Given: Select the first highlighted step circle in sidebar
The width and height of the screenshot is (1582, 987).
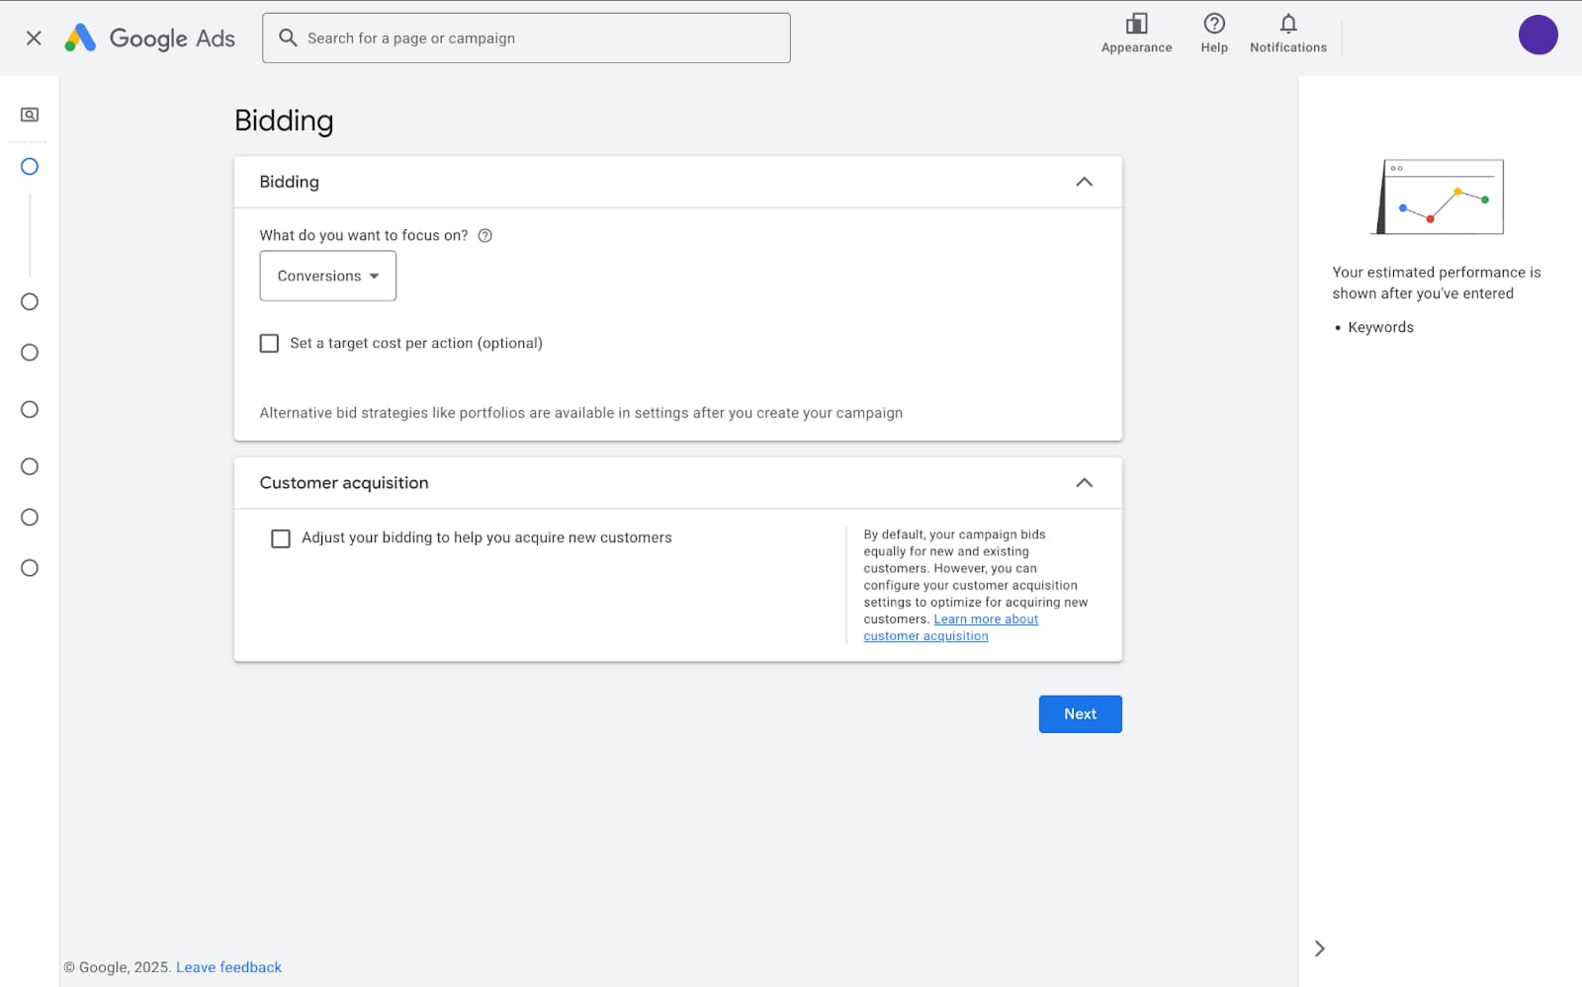Looking at the screenshot, I should (x=30, y=167).
